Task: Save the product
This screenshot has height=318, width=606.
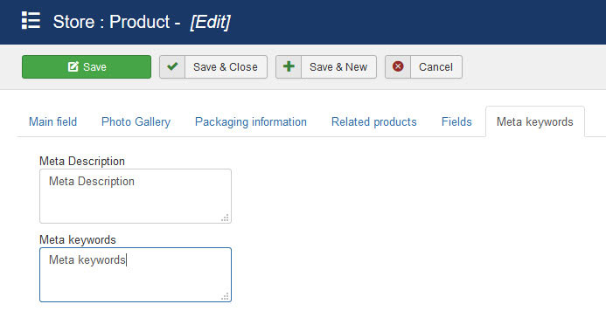Action: point(87,66)
